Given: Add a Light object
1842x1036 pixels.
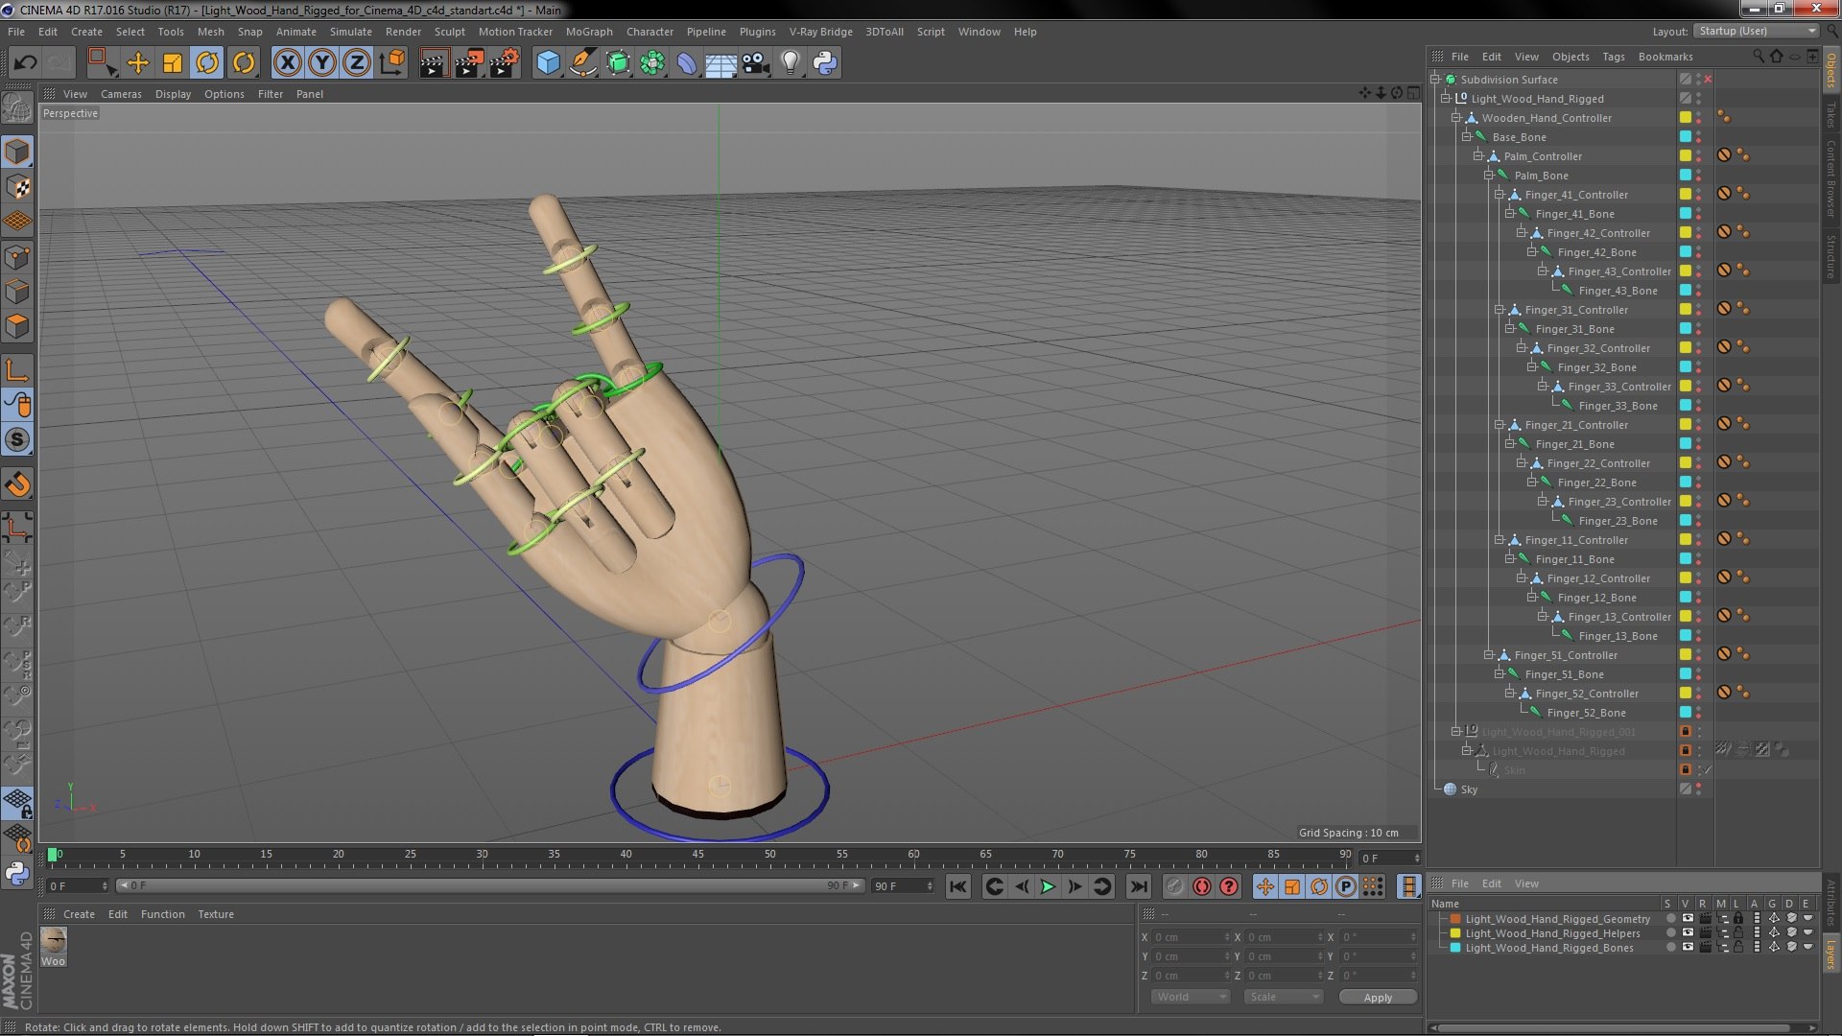Looking at the screenshot, I should (x=790, y=63).
